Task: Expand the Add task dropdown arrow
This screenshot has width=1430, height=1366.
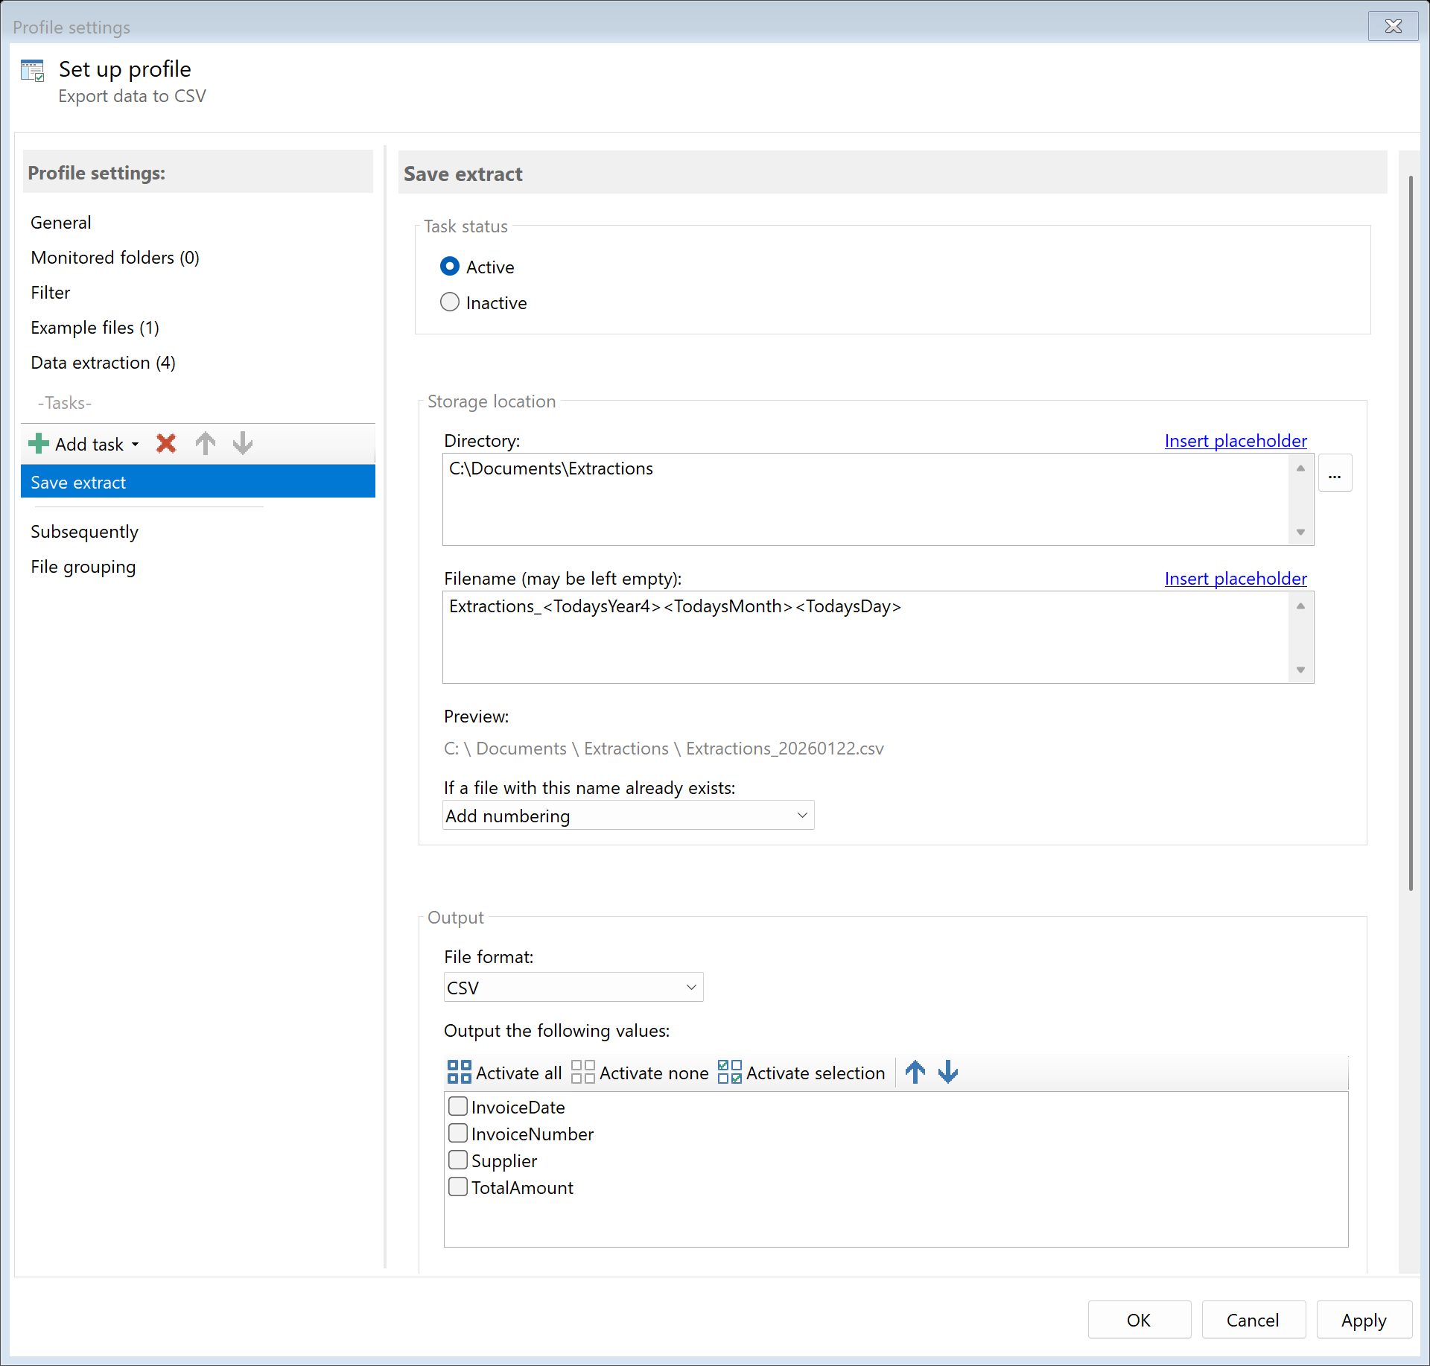Action: (x=136, y=443)
